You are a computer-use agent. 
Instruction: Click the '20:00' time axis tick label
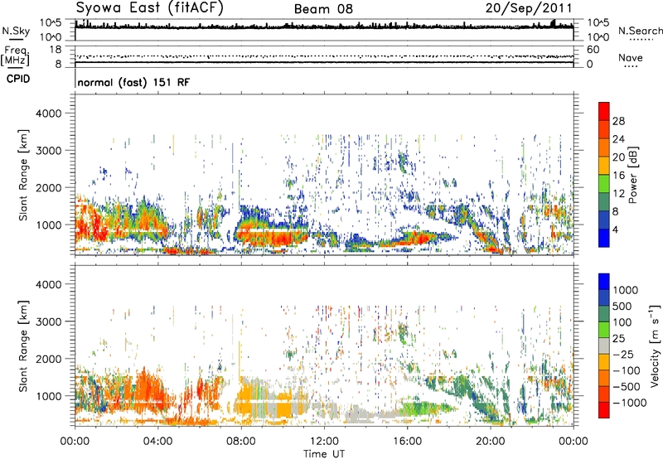pos(491,442)
